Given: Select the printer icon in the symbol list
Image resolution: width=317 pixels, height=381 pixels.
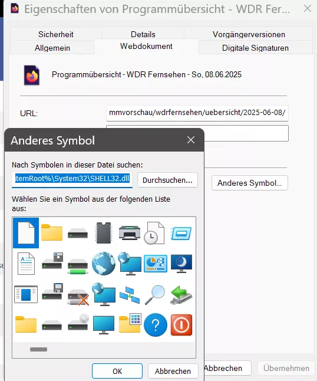Looking at the screenshot, I should [x=130, y=233].
